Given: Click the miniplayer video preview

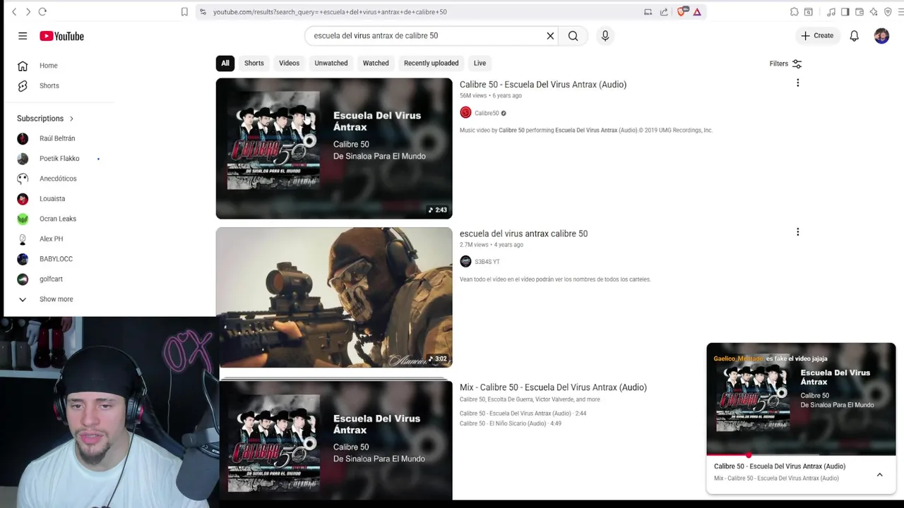Looking at the screenshot, I should [x=801, y=399].
